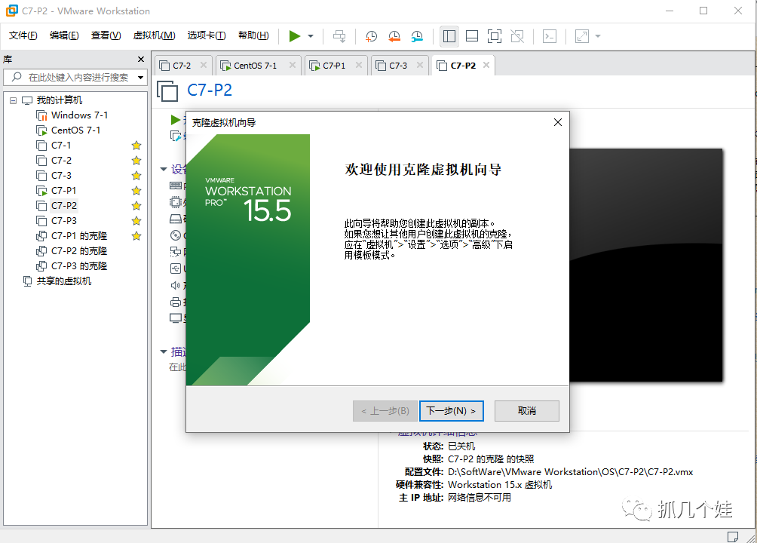Toggle favorite star for C7-P1 的克隆

pyautogui.click(x=136, y=236)
